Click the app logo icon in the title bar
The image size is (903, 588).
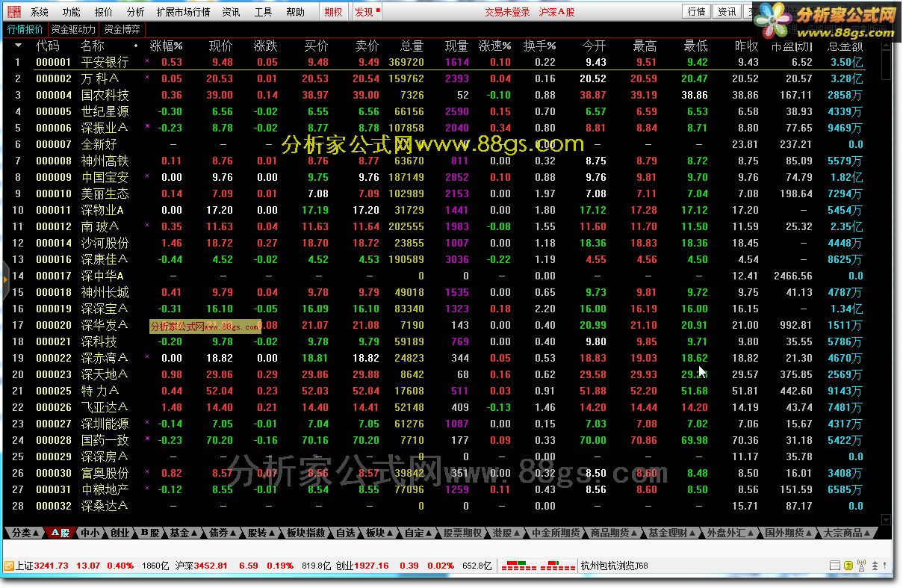pyautogui.click(x=13, y=11)
